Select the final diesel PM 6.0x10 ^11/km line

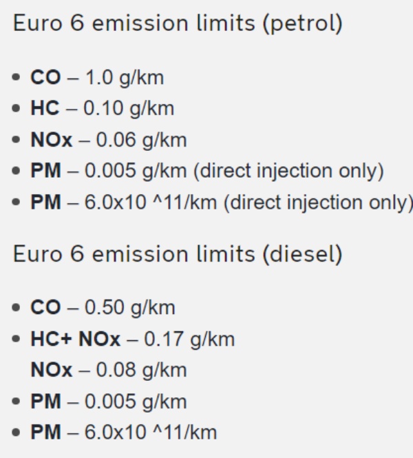click(x=124, y=433)
